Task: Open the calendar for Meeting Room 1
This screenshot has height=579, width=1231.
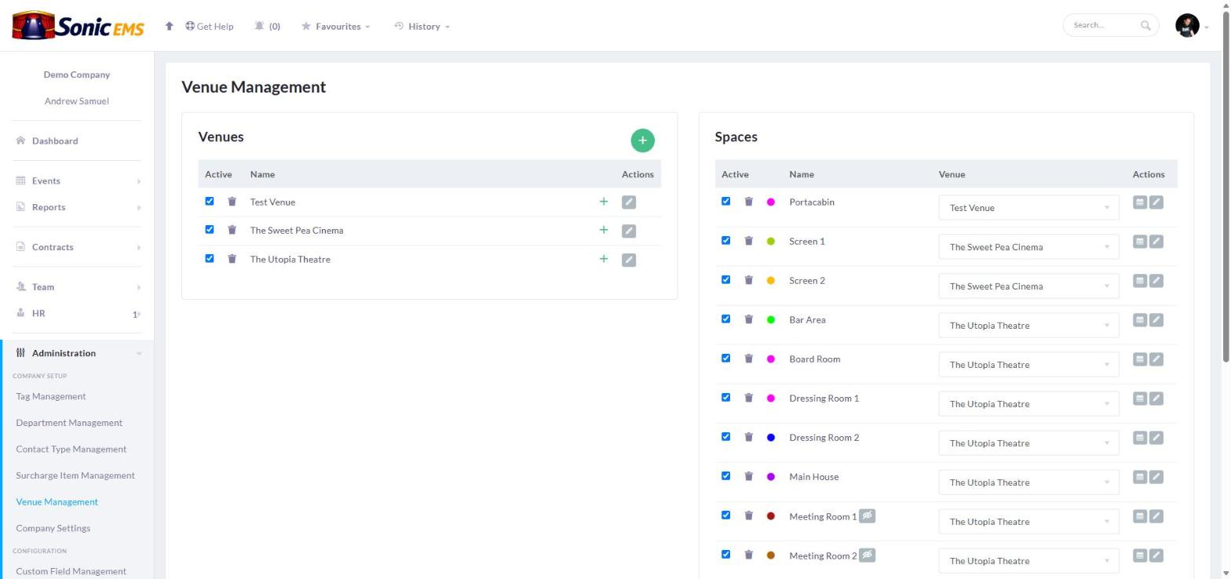Action: coord(1140,516)
